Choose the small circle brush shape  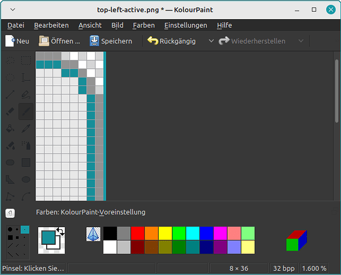25,229
